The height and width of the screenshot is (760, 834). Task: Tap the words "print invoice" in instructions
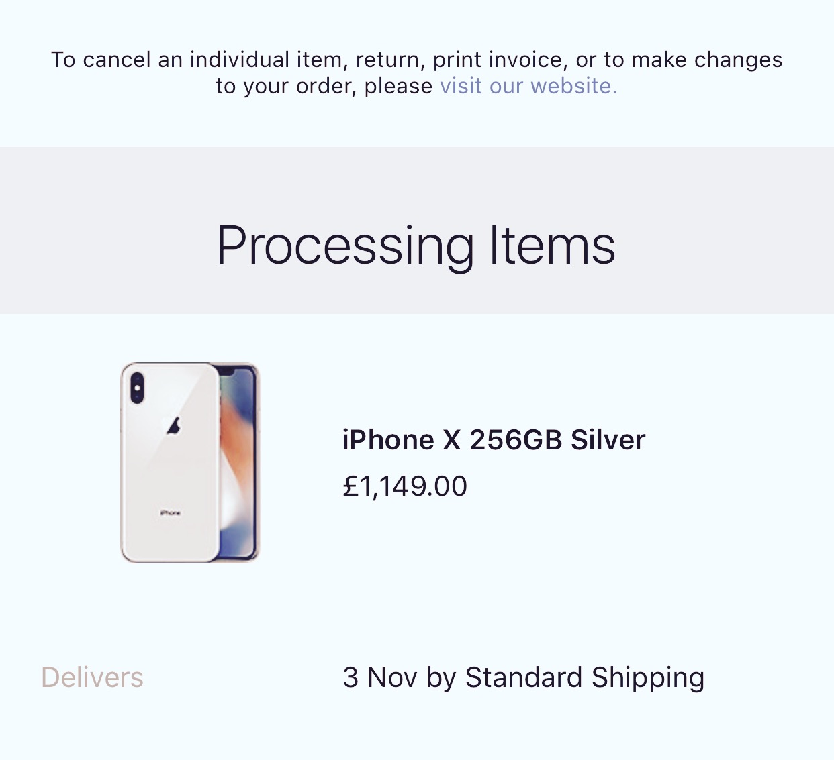point(498,60)
